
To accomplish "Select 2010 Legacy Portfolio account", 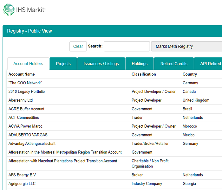I will tap(26, 92).
